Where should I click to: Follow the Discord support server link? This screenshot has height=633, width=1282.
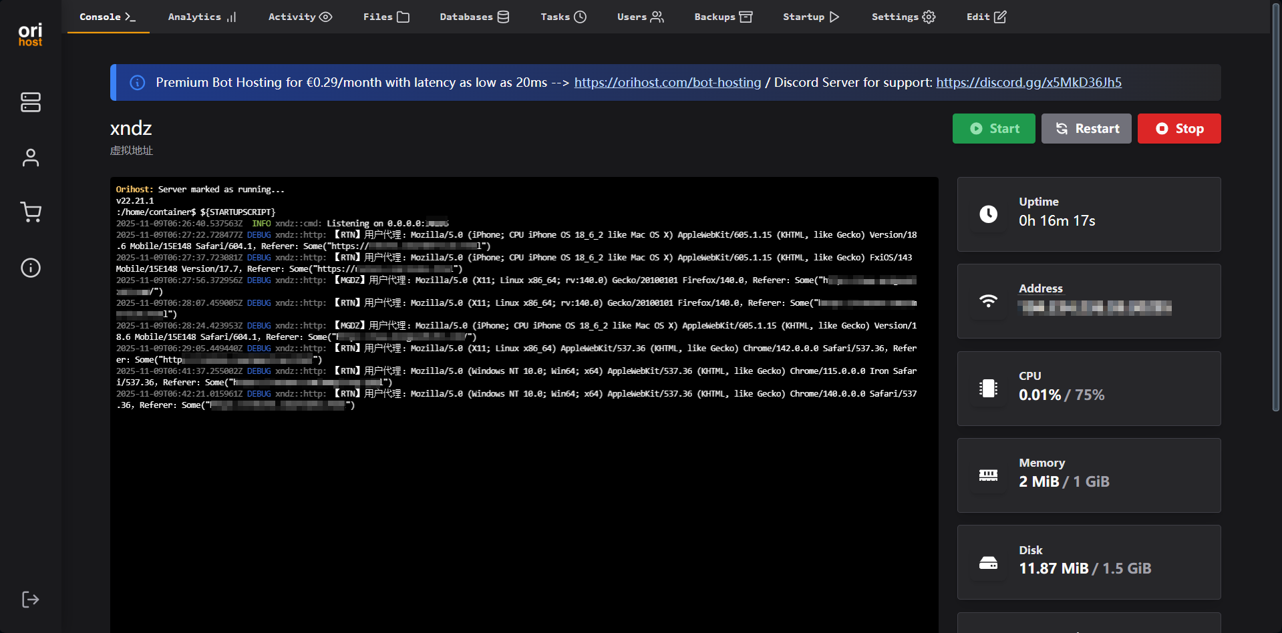tap(1028, 82)
